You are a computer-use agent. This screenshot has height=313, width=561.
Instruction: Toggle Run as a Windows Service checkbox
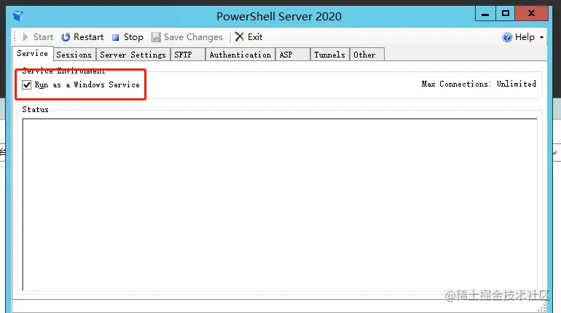coord(27,84)
